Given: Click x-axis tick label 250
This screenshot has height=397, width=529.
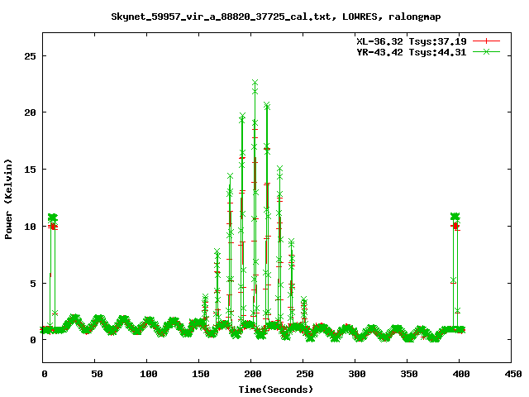Looking at the screenshot, I should pos(305,374).
